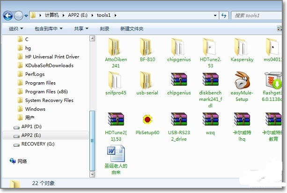Viewport: 287px width, 193px height.
Task: Click navigation pane scroll down arrow
Action: pos(92,174)
